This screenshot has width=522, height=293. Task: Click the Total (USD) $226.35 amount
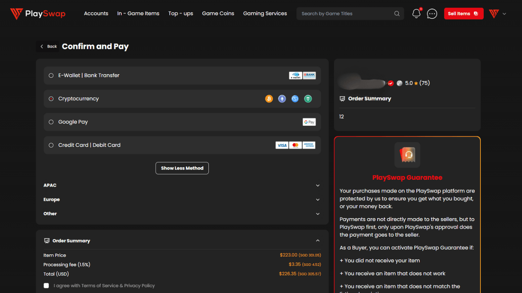(x=300, y=274)
